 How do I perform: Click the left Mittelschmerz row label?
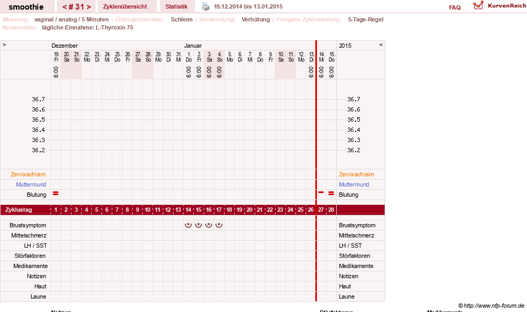coord(28,235)
